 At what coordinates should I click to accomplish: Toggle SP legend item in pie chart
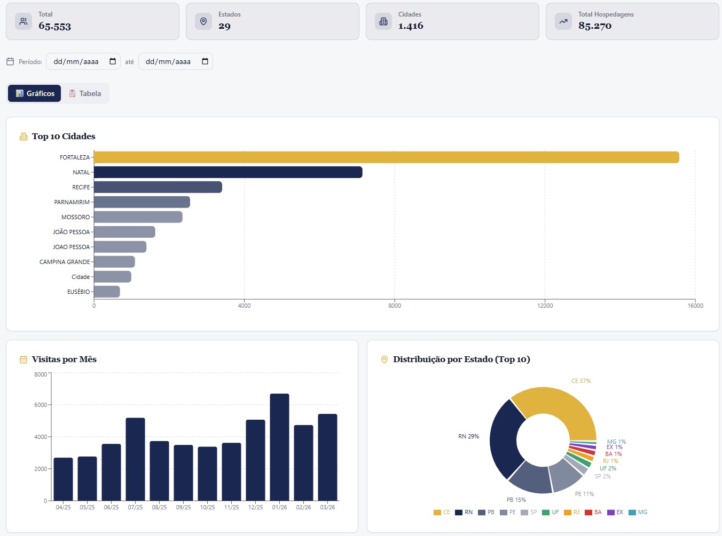[529, 513]
